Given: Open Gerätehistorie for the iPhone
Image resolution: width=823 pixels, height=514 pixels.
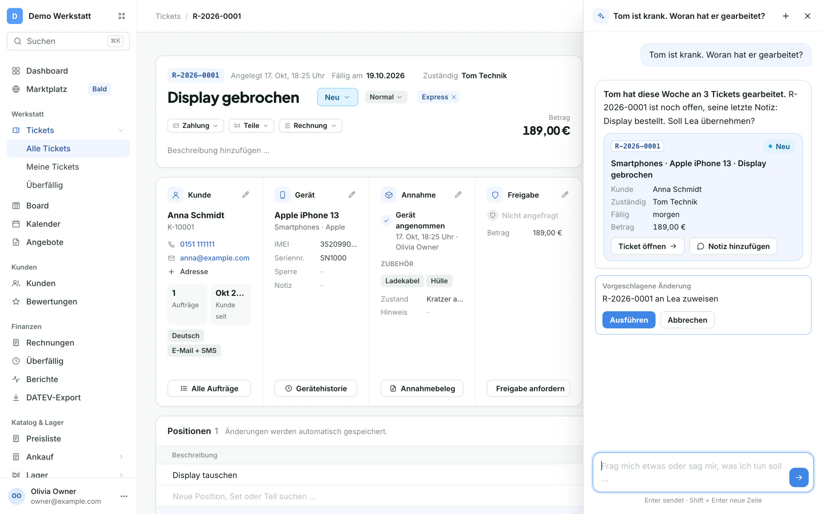Looking at the screenshot, I should point(315,389).
